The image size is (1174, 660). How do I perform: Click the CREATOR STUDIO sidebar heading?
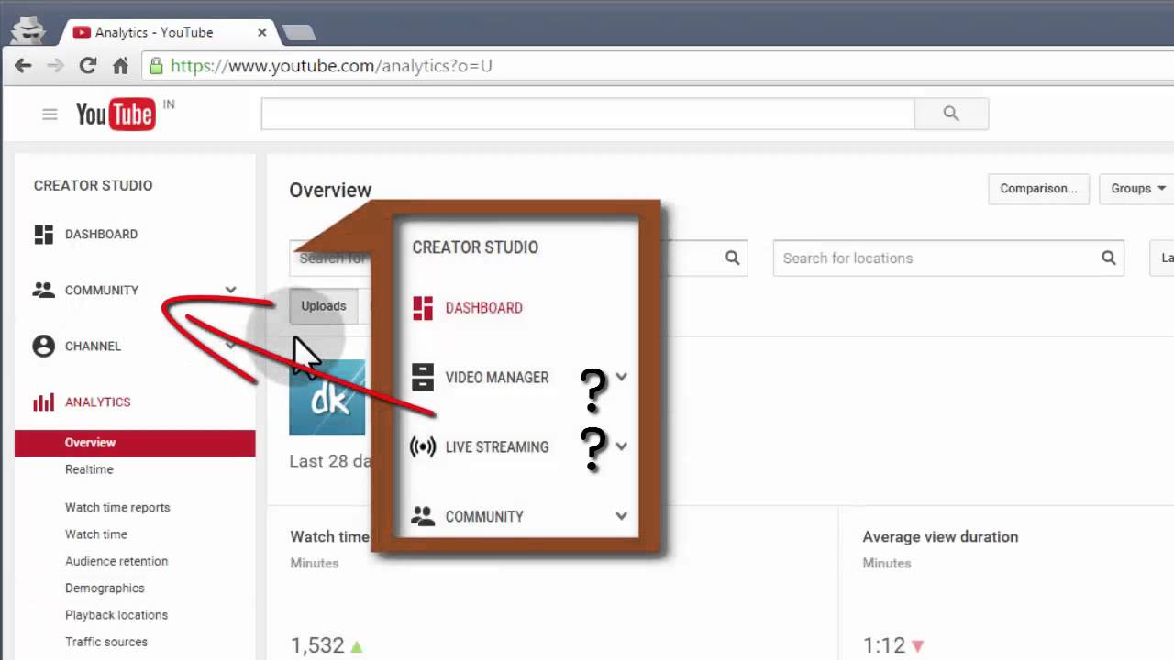point(94,185)
